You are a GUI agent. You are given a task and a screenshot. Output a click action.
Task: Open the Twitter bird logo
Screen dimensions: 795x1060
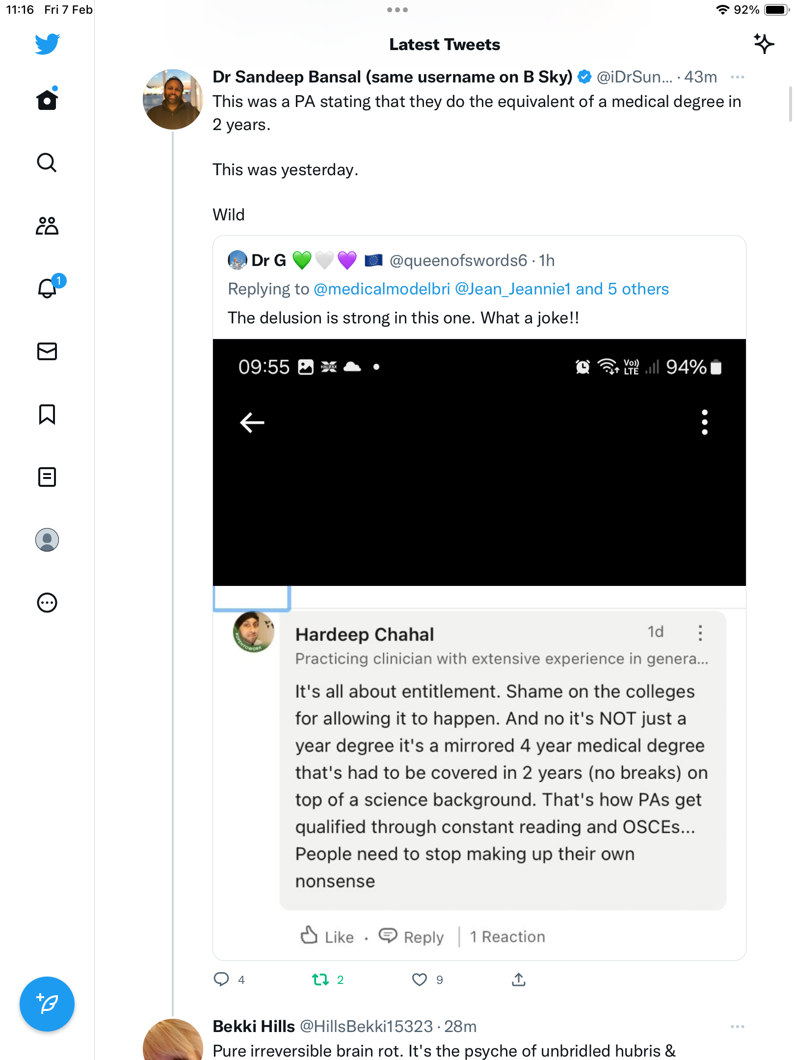pyautogui.click(x=47, y=44)
